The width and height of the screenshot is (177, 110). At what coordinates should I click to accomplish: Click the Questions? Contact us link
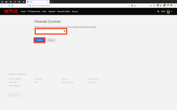(x=18, y=74)
